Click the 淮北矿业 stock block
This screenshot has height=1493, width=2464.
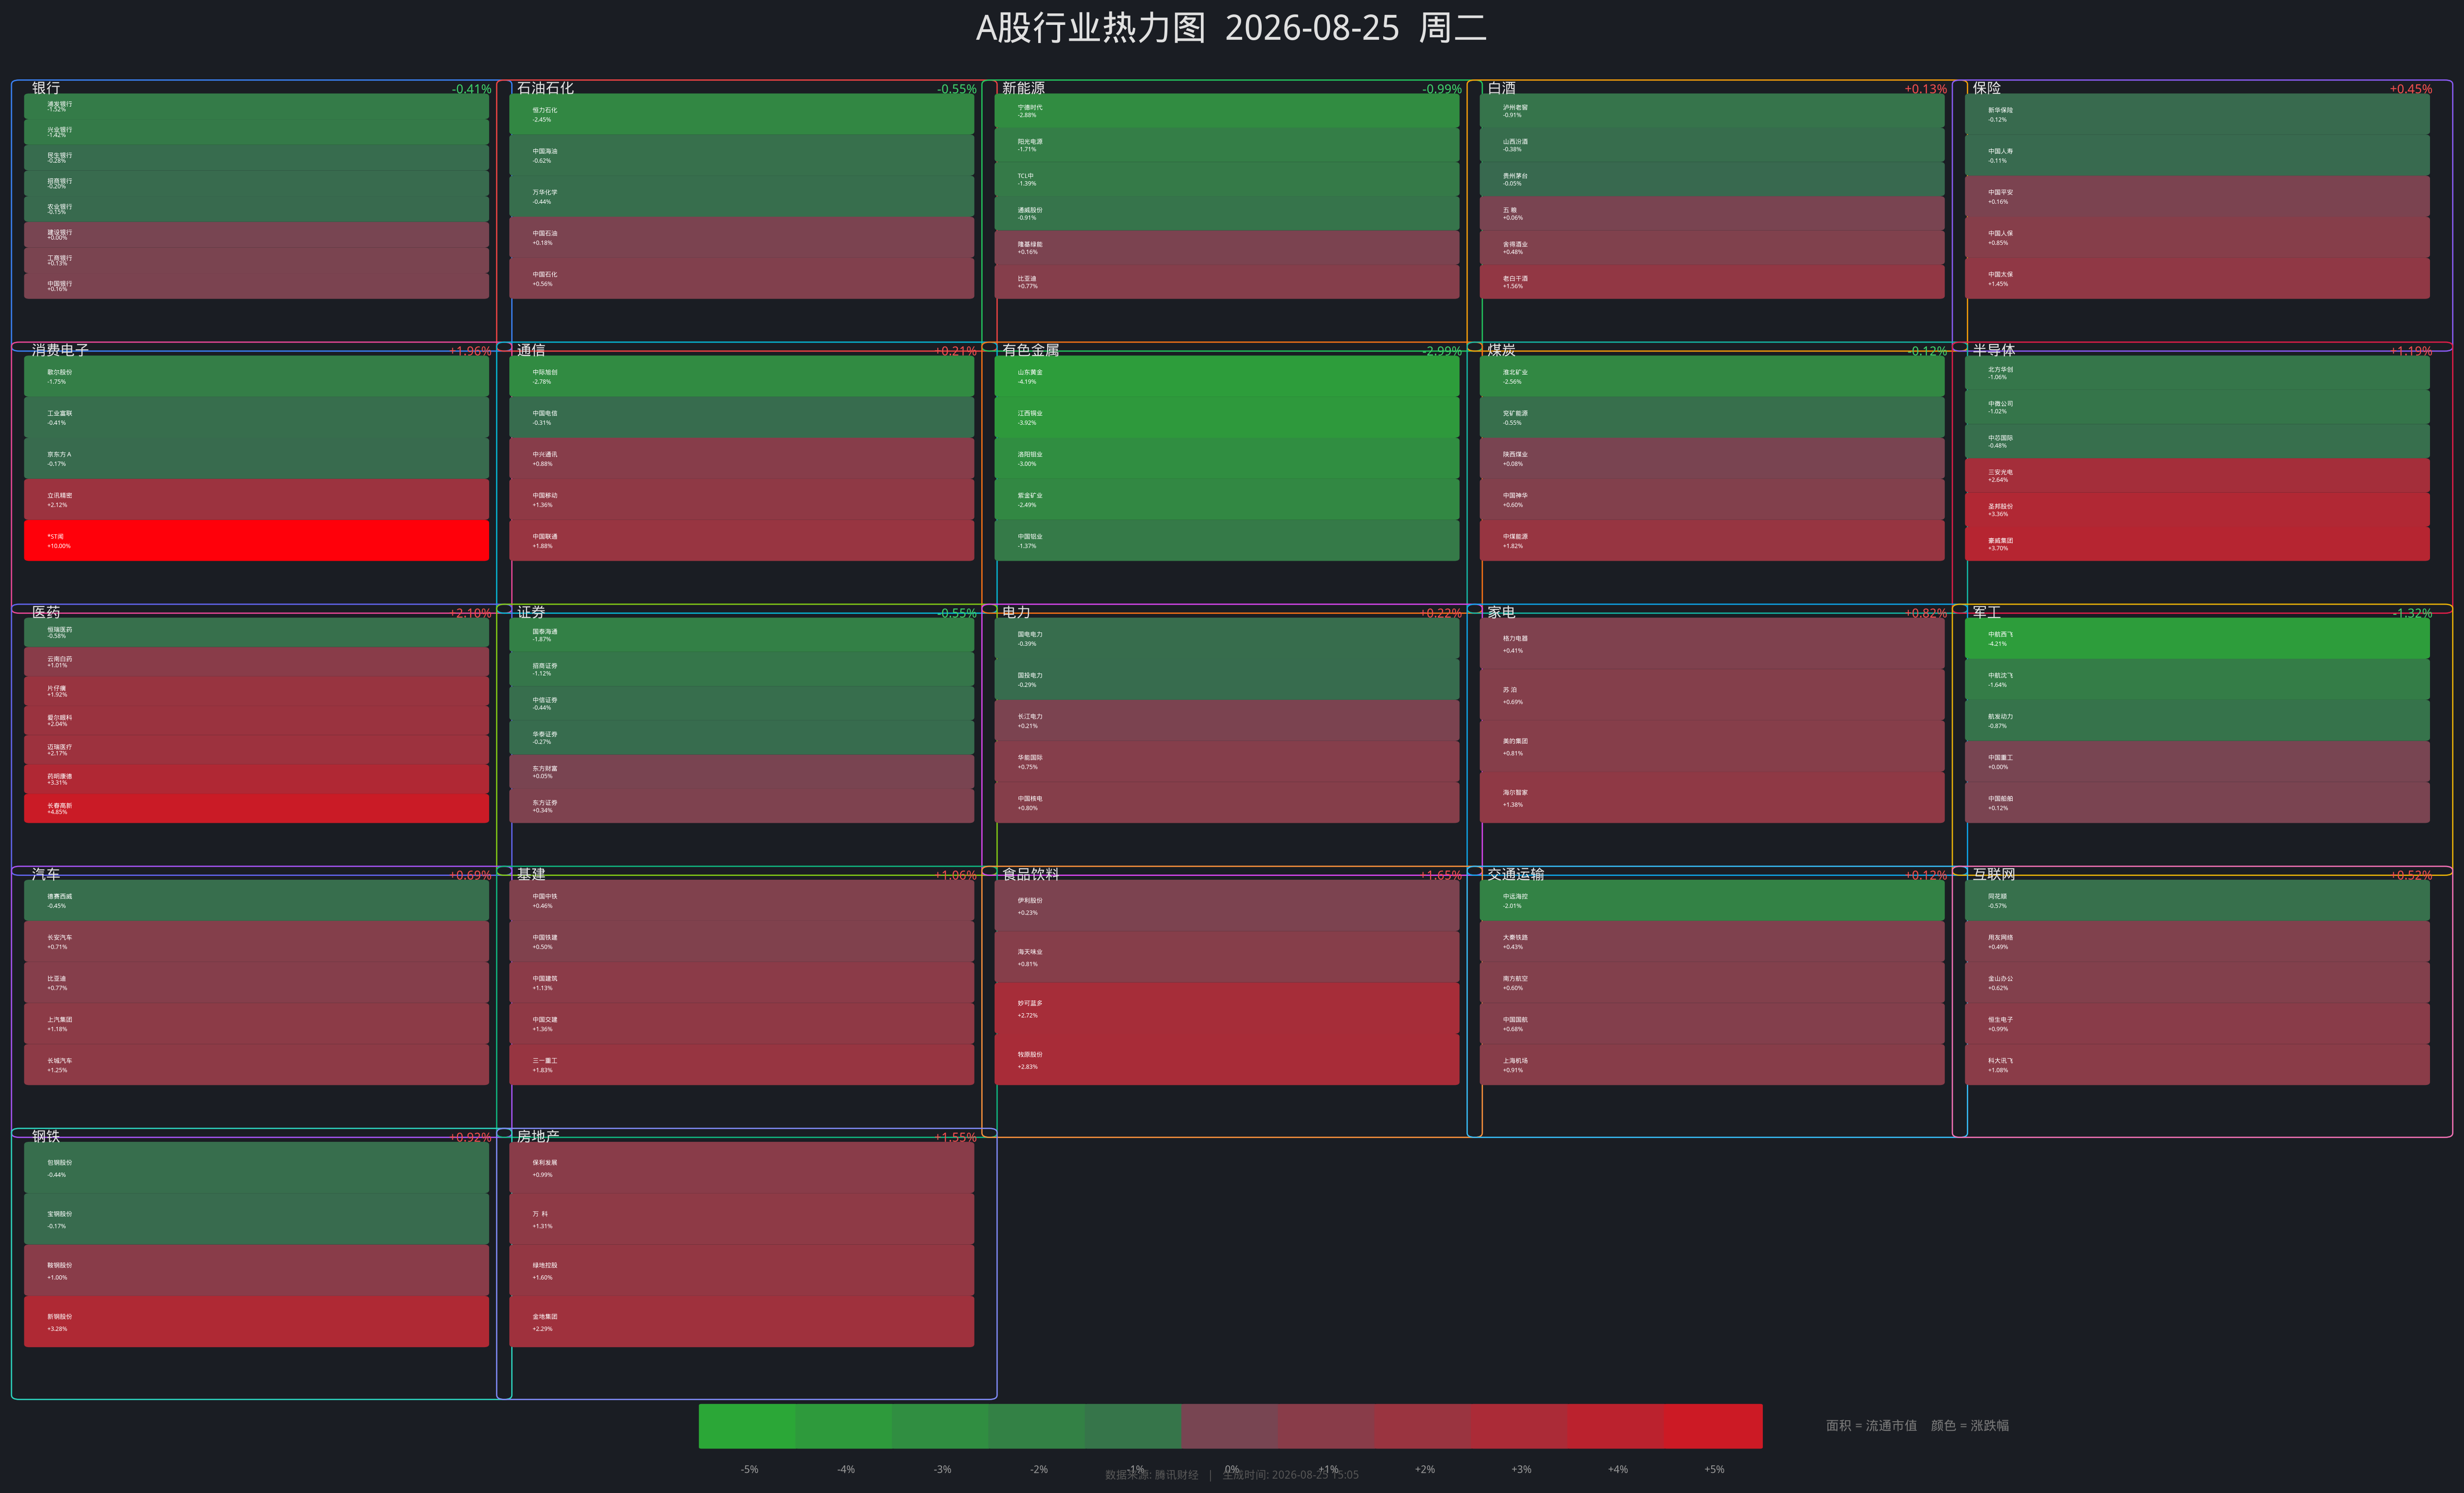tap(1712, 376)
